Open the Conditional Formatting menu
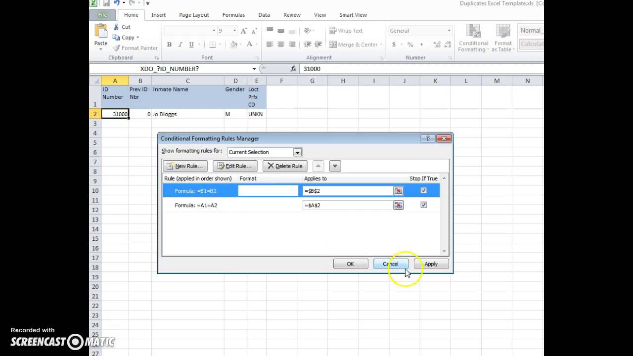633x356 pixels. (473, 38)
